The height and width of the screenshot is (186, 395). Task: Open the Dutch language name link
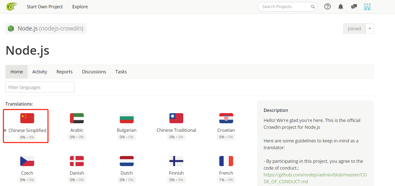[x=127, y=173]
